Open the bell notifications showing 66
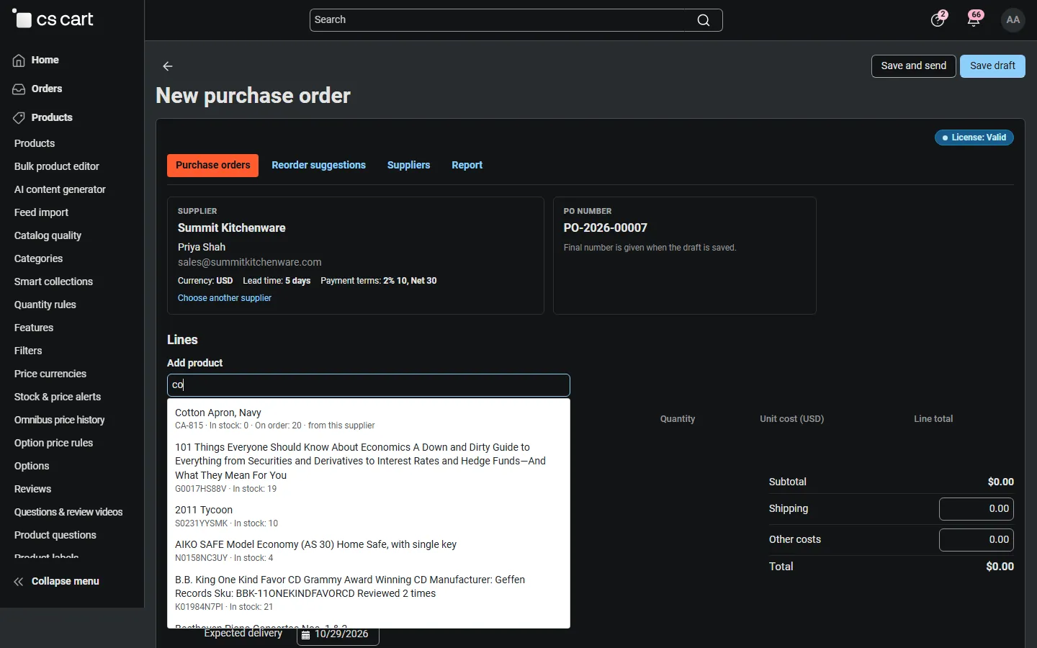Screen dimensions: 1037x648 pyautogui.click(x=974, y=19)
